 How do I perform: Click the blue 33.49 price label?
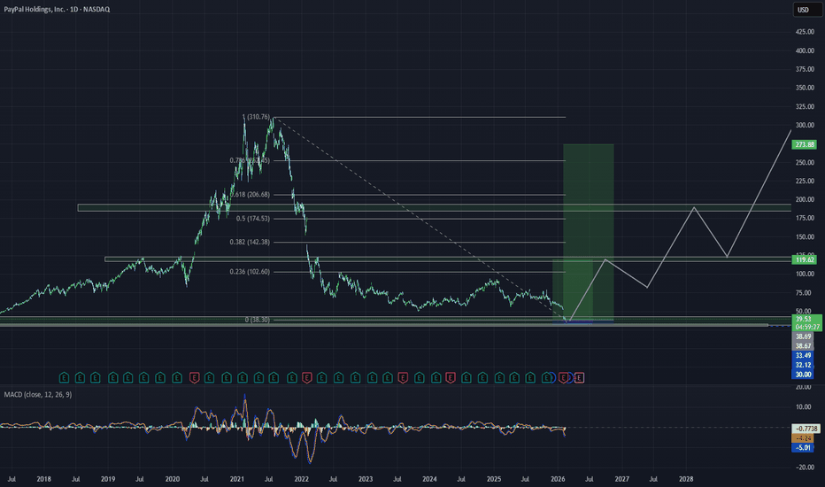(803, 355)
